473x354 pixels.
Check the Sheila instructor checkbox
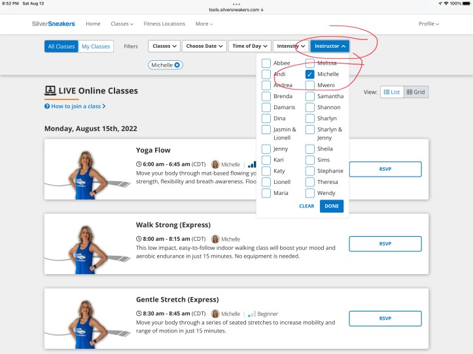click(x=310, y=149)
